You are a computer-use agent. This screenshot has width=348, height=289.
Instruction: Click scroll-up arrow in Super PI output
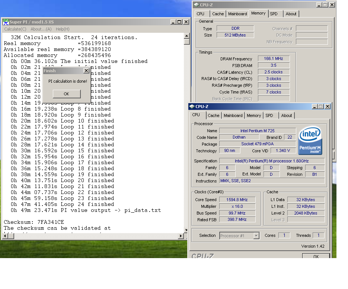click(x=186, y=35)
